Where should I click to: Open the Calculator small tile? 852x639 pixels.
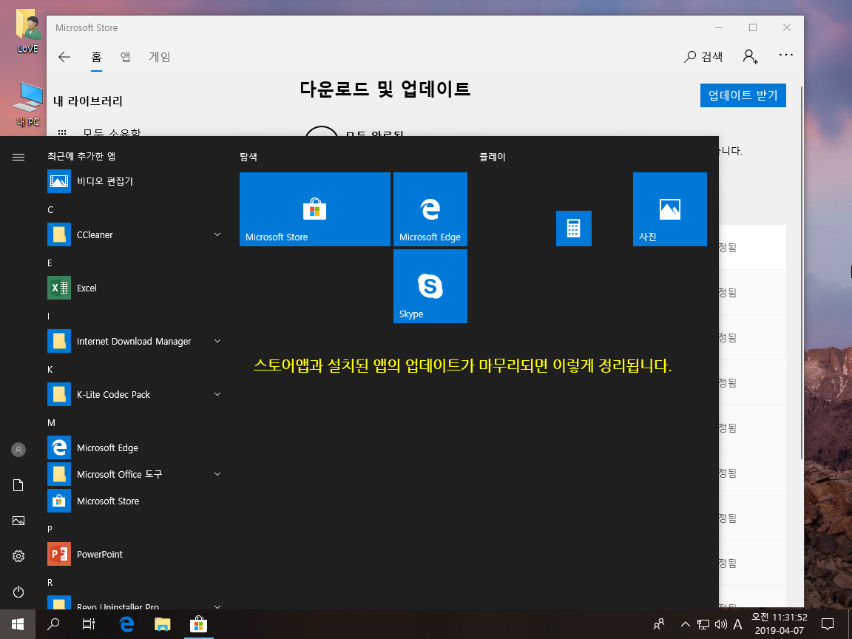(x=574, y=229)
